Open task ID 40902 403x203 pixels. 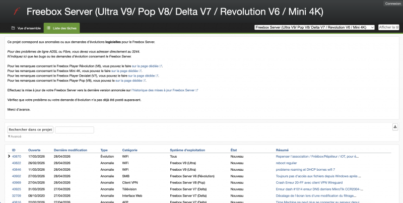pos(17,176)
